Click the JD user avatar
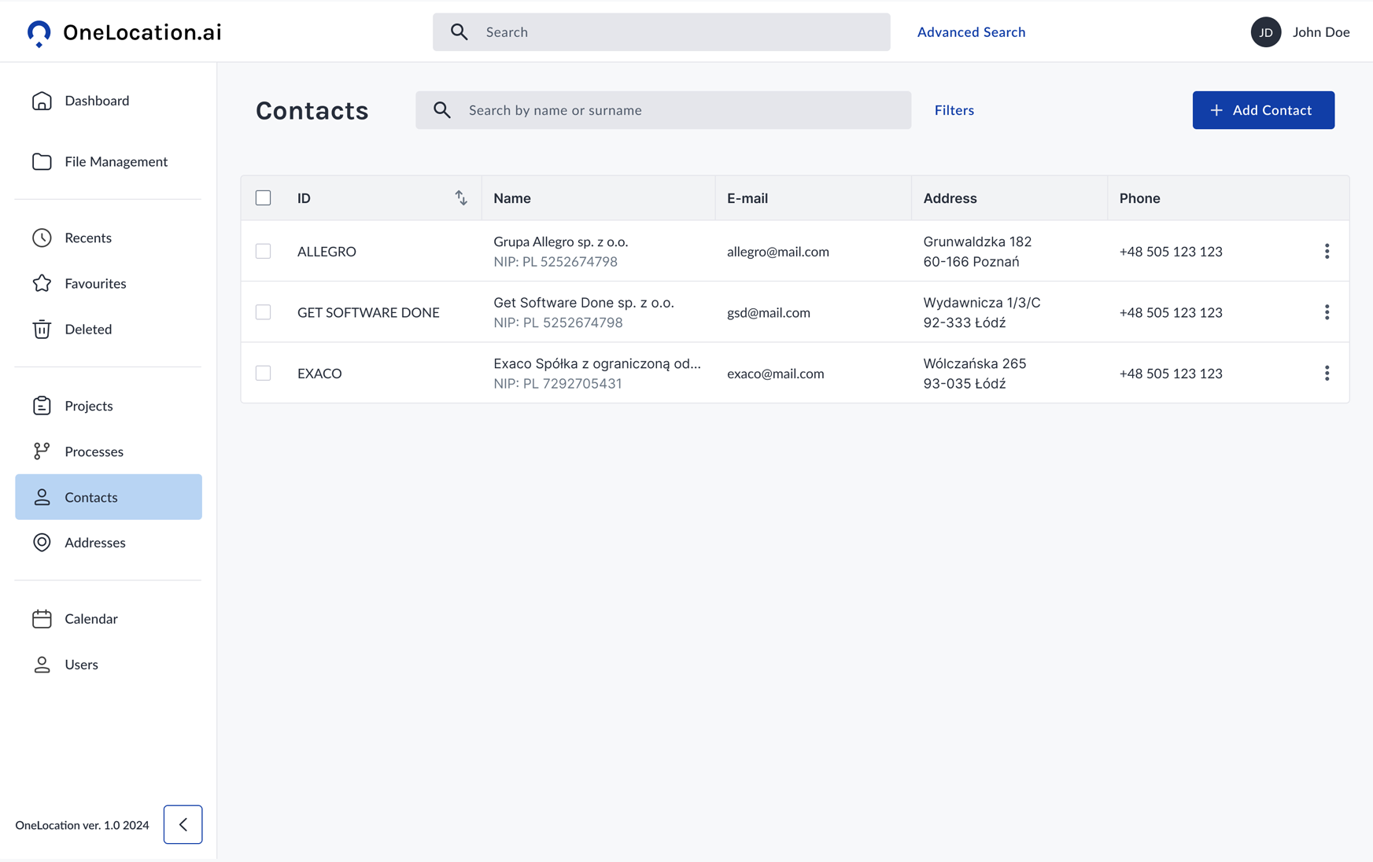1373x862 pixels. pyautogui.click(x=1266, y=32)
